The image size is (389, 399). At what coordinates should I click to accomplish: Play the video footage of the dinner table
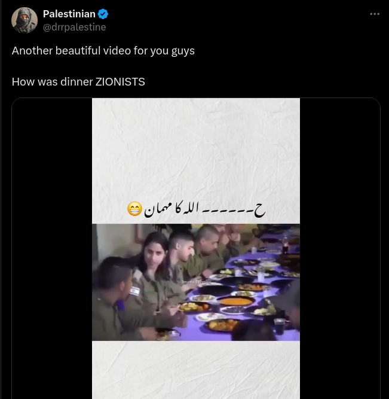tap(196, 282)
